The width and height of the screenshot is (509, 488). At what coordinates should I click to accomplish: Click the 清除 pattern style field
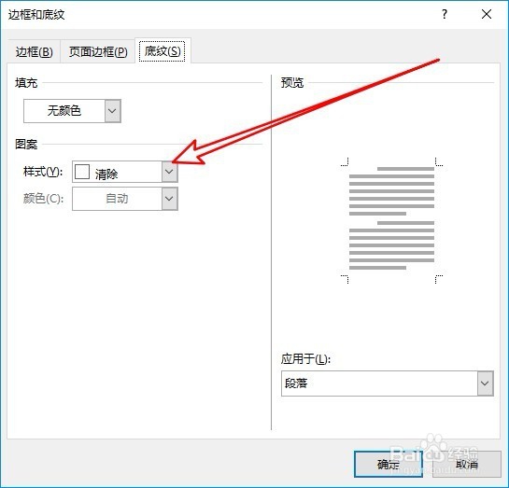click(124, 172)
